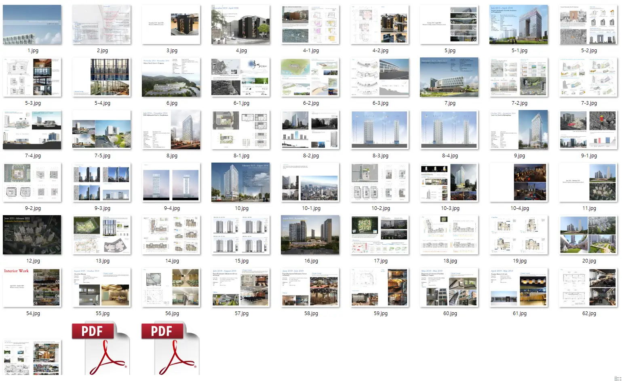Select the 8-3.jpg elevation thumbnail
Viewport: 622px width, 381px height.
(x=380, y=130)
